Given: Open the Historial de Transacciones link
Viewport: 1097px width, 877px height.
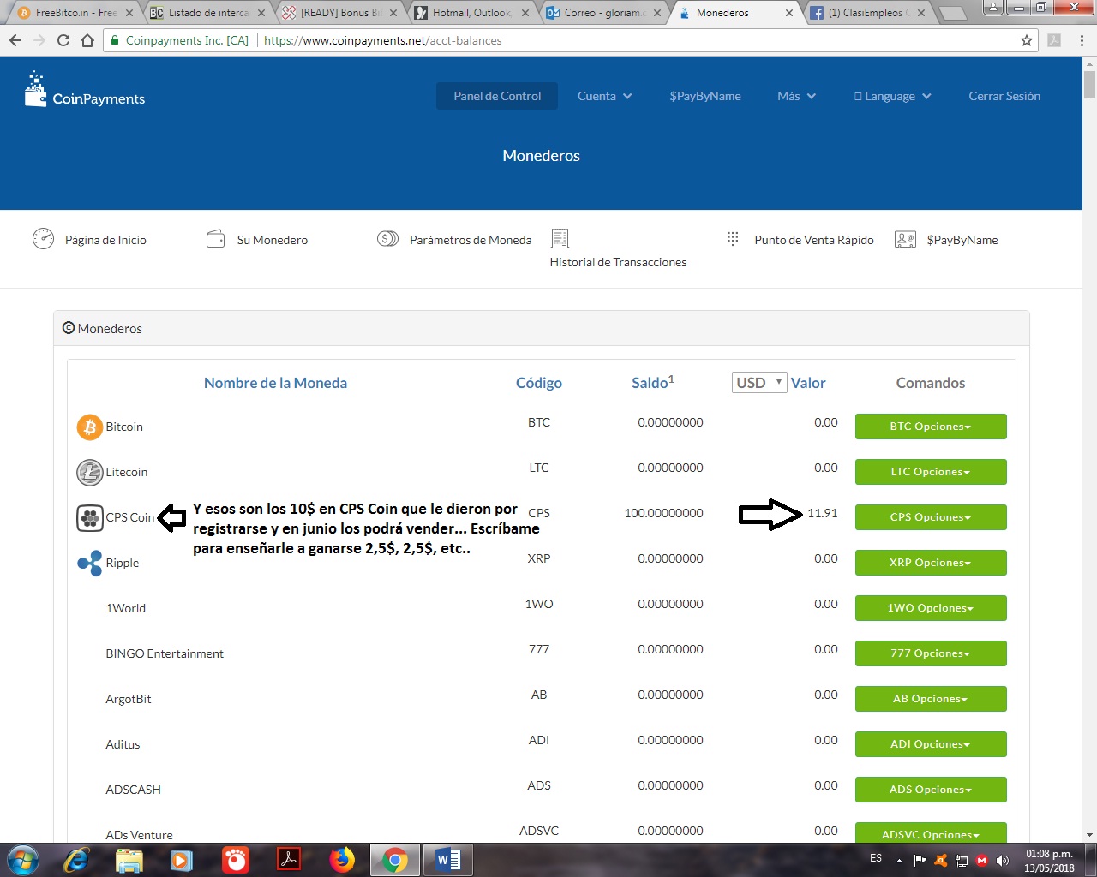Looking at the screenshot, I should click(x=618, y=262).
